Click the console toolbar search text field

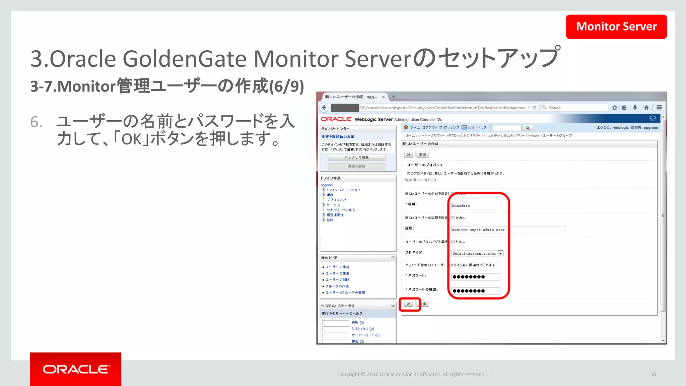[x=507, y=128]
